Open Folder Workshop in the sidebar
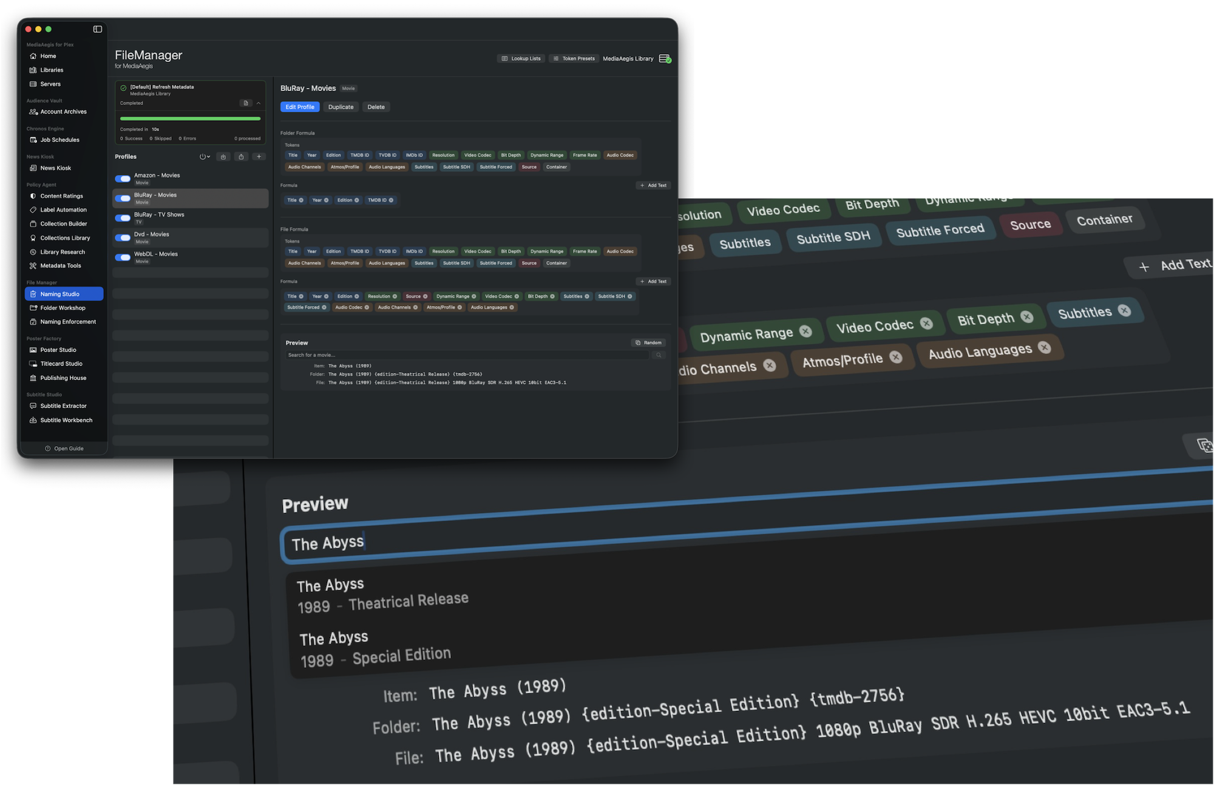 tap(64, 308)
